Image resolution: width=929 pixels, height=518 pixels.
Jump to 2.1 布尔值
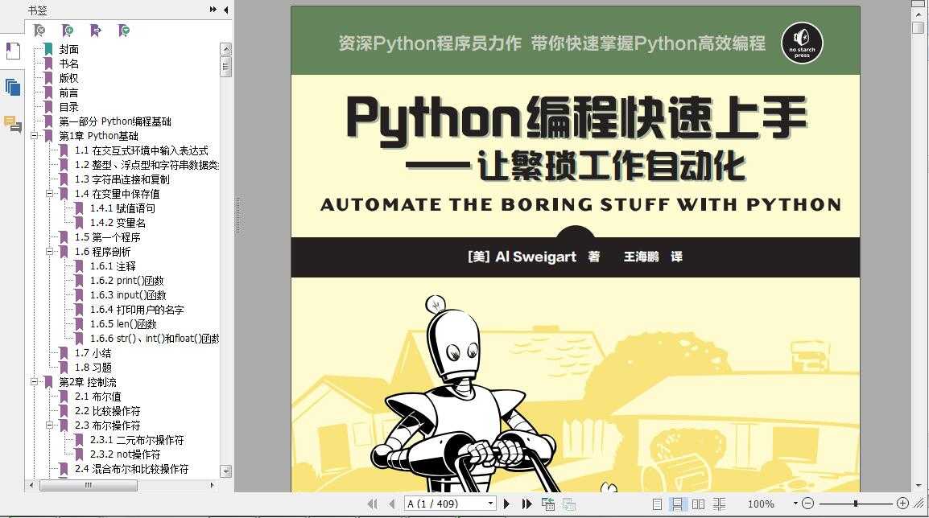click(x=97, y=397)
